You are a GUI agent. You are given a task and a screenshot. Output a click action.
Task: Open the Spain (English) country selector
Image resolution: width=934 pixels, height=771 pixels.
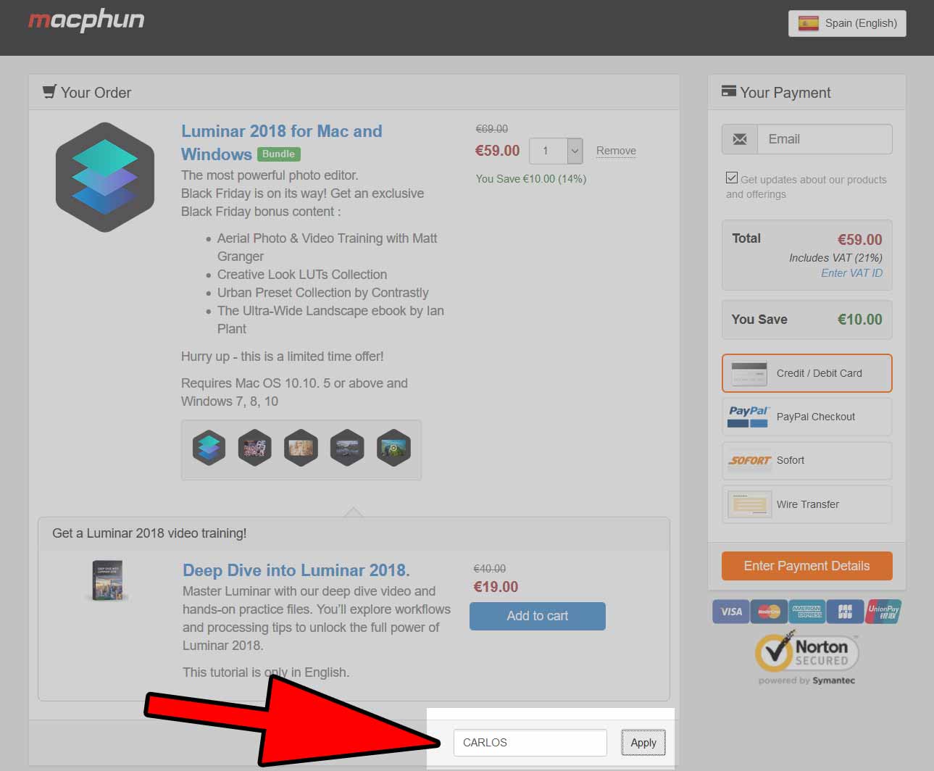[847, 23]
